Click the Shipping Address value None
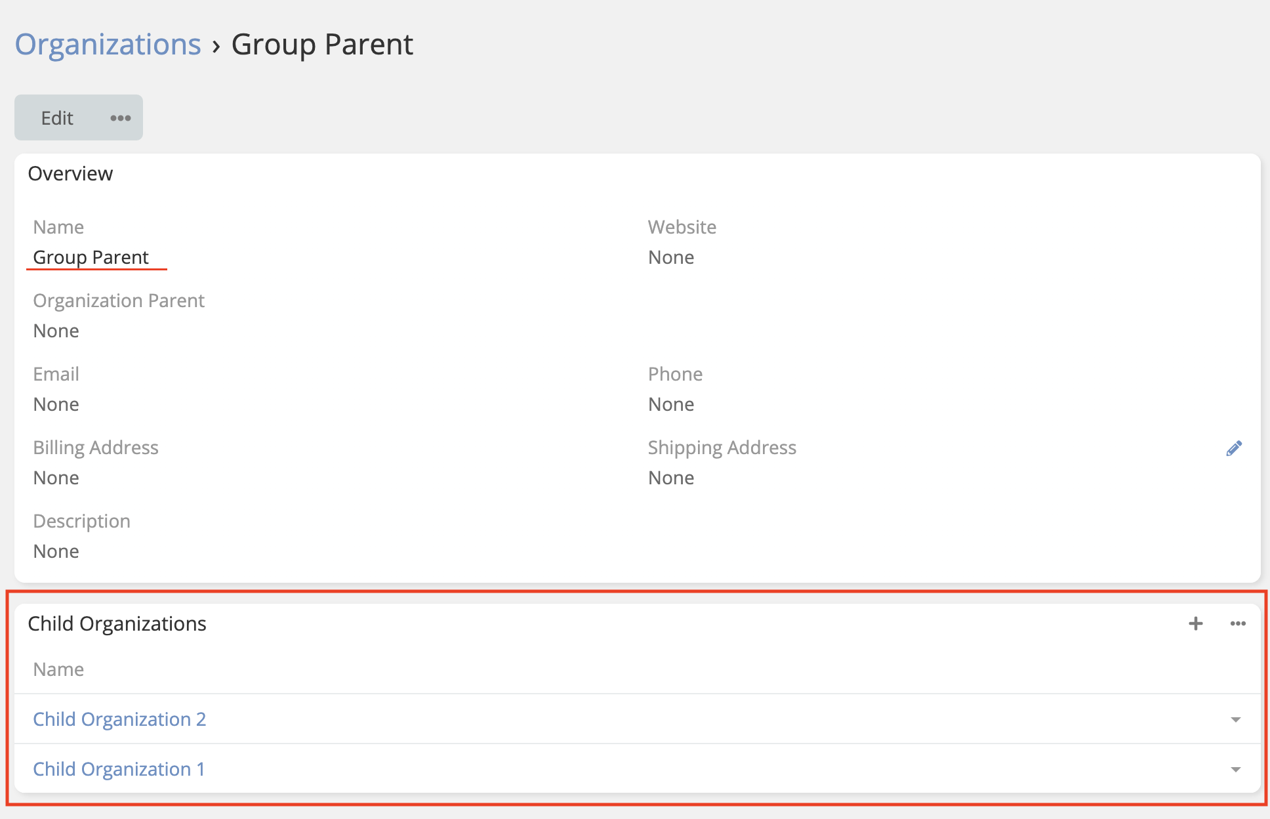The height and width of the screenshot is (819, 1270). pos(671,478)
